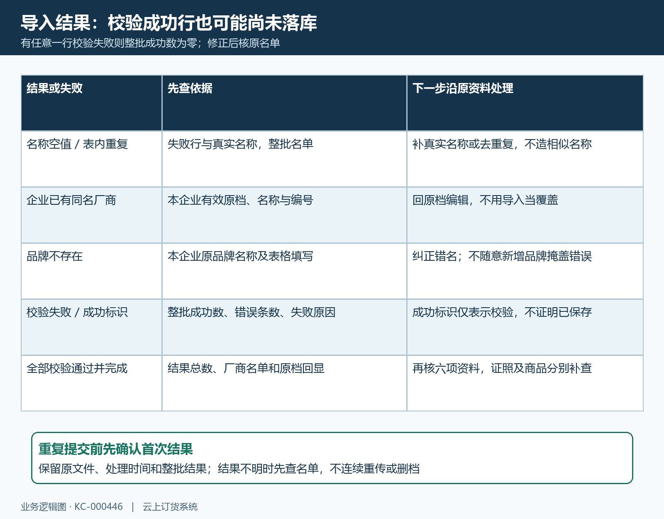Select the cell 本企业有效原档、名称与编号
Screen dimensions: 664x519
coord(284,215)
